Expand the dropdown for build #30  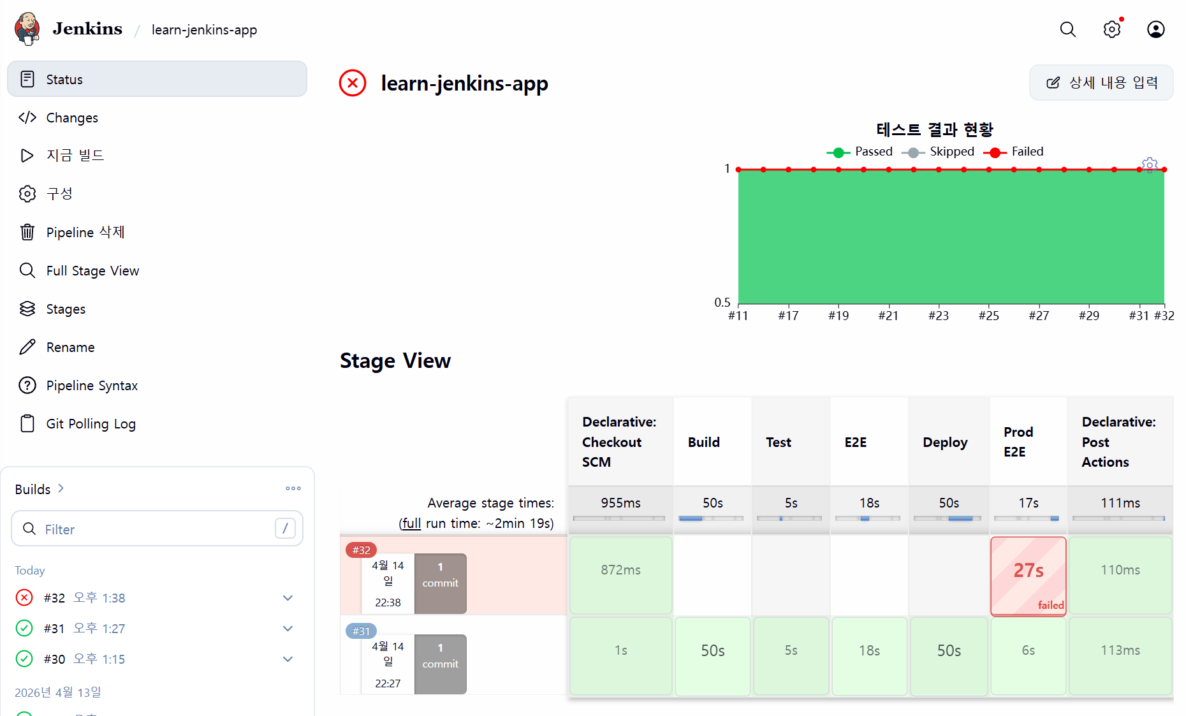pyautogui.click(x=288, y=659)
